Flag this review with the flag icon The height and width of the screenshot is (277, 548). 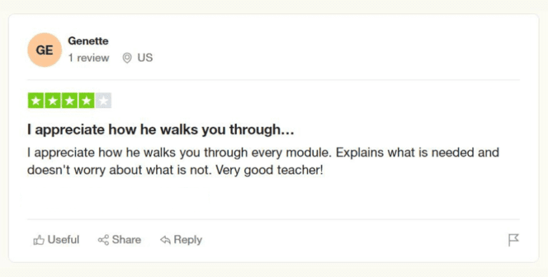[514, 240]
